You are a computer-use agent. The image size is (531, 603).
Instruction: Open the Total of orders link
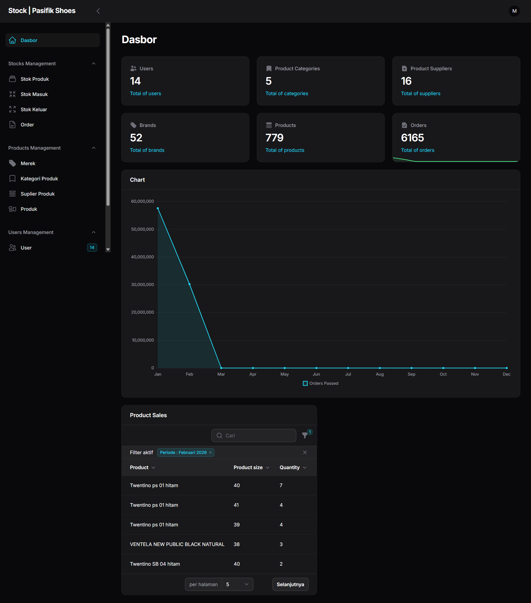(x=417, y=150)
